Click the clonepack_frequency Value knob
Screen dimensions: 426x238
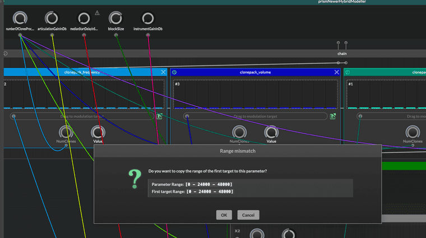pos(98,132)
